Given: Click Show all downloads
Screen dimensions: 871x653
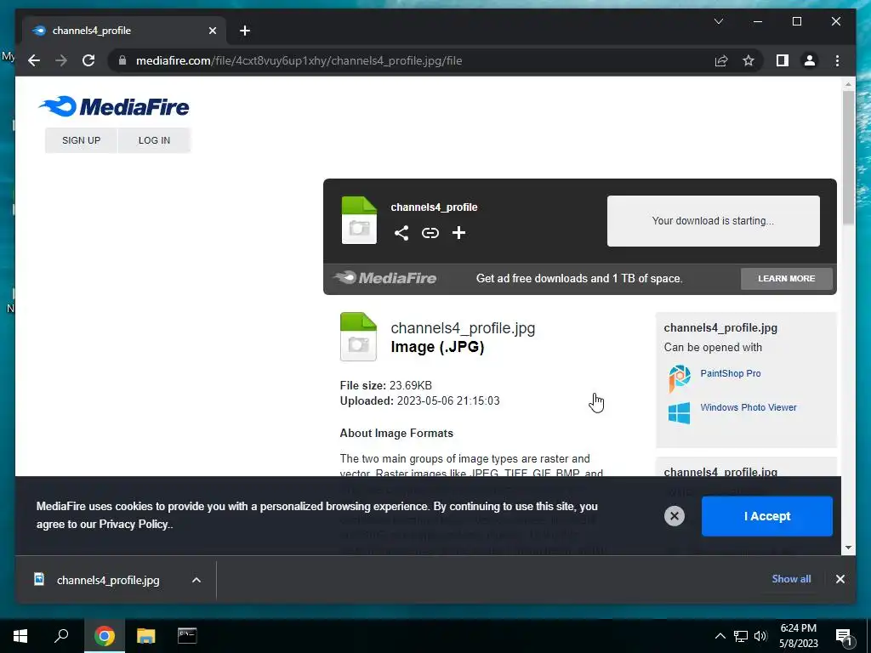Looking at the screenshot, I should tap(791, 578).
